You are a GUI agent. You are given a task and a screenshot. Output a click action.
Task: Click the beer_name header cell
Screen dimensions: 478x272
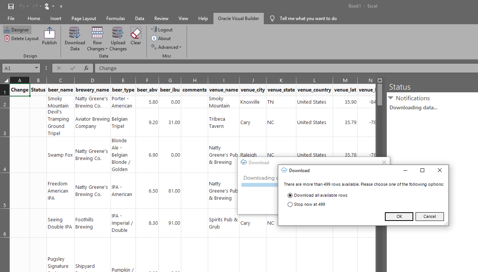click(x=61, y=90)
